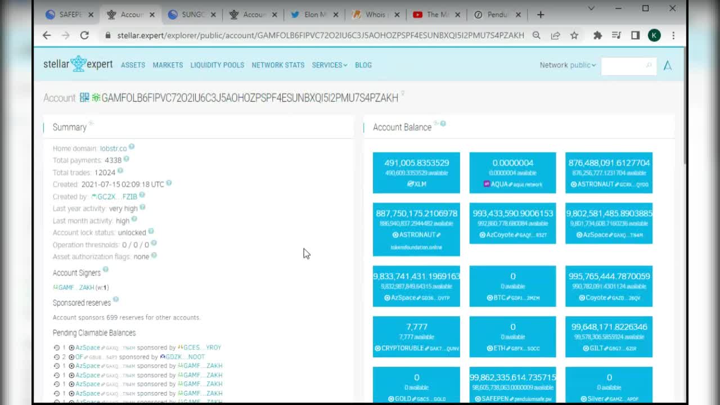Click the GOLD balance tile
The width and height of the screenshot is (720, 405).
pos(416,385)
